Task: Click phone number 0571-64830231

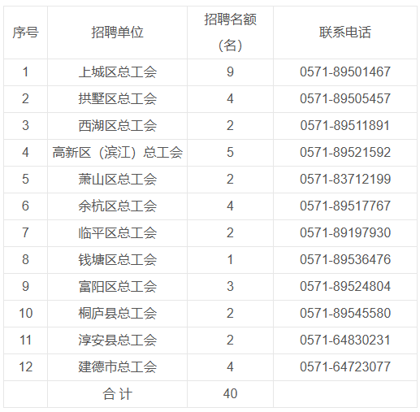Action: point(345,340)
